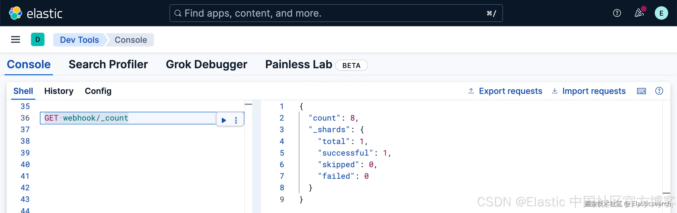Screen dimensions: 677x213
Task: Run the GET webhook/_count request
Action: pyautogui.click(x=224, y=120)
